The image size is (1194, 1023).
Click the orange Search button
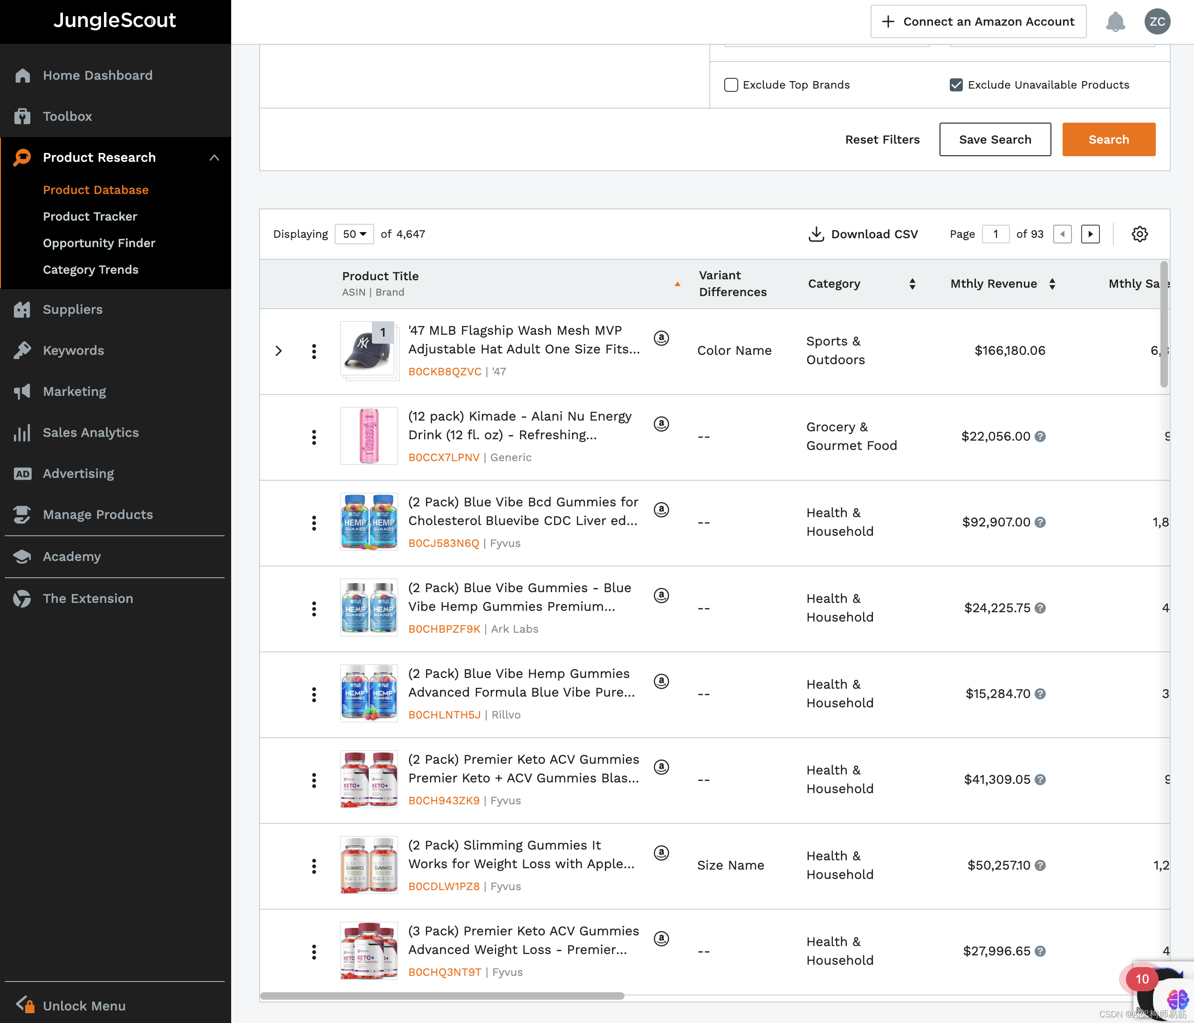[x=1109, y=139]
